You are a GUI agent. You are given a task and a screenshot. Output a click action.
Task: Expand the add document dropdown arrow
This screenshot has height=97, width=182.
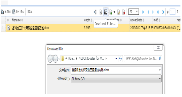[x=114, y=12]
